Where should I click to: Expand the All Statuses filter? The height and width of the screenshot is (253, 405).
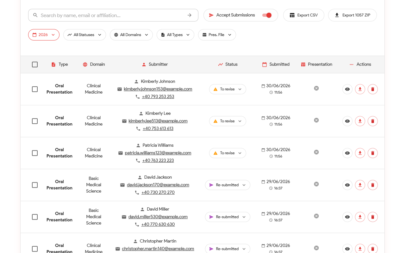84,35
